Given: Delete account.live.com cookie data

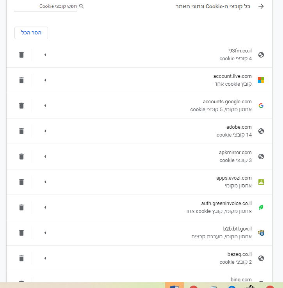Looking at the screenshot, I should (x=21, y=80).
